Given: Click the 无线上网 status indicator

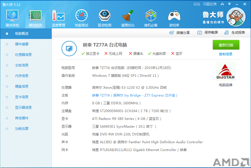Looking at the screenshot, I should (x=113, y=54).
